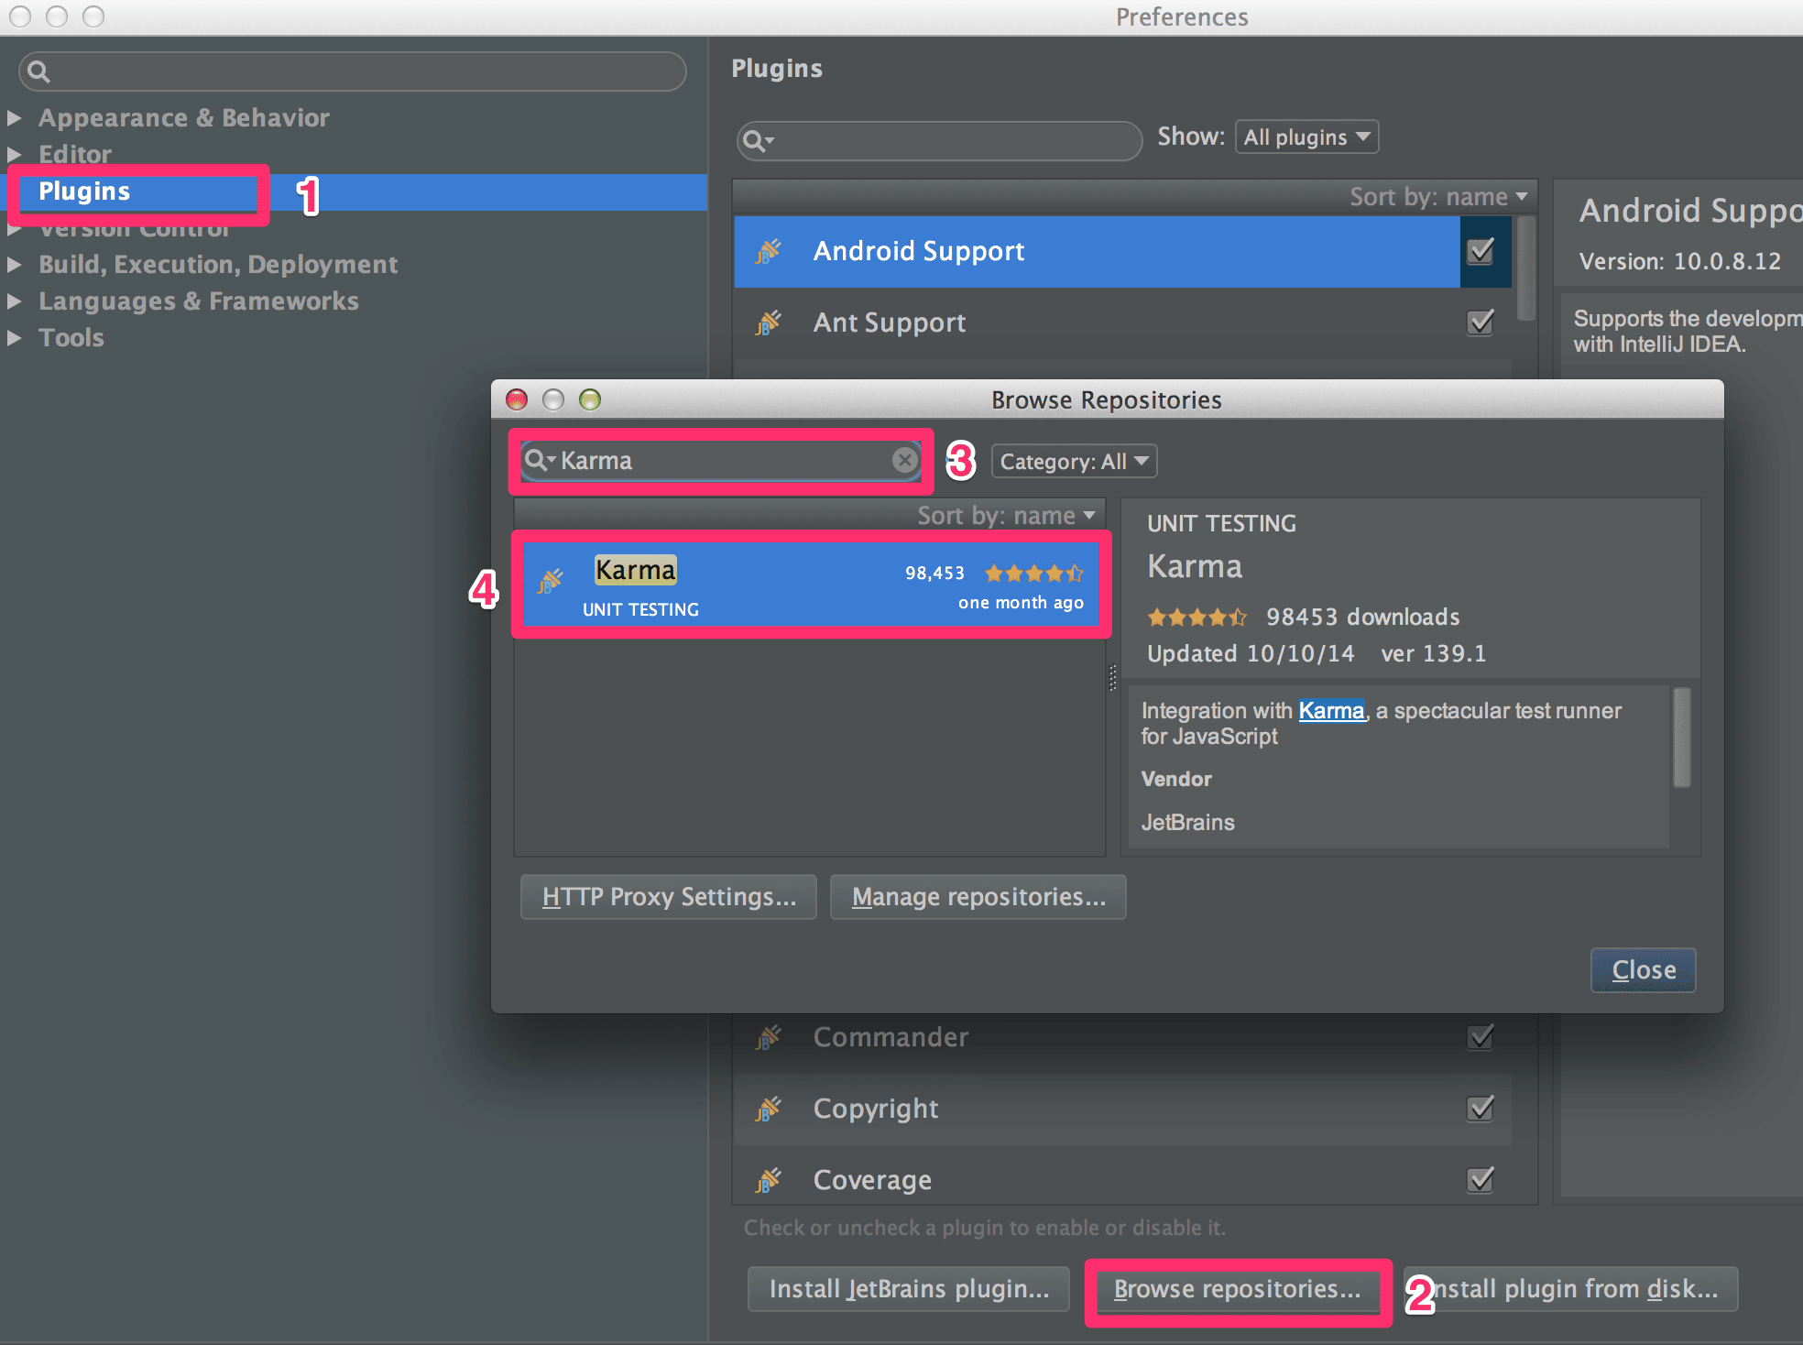Expand the Editor tree node
The image size is (1803, 1345).
[x=14, y=154]
